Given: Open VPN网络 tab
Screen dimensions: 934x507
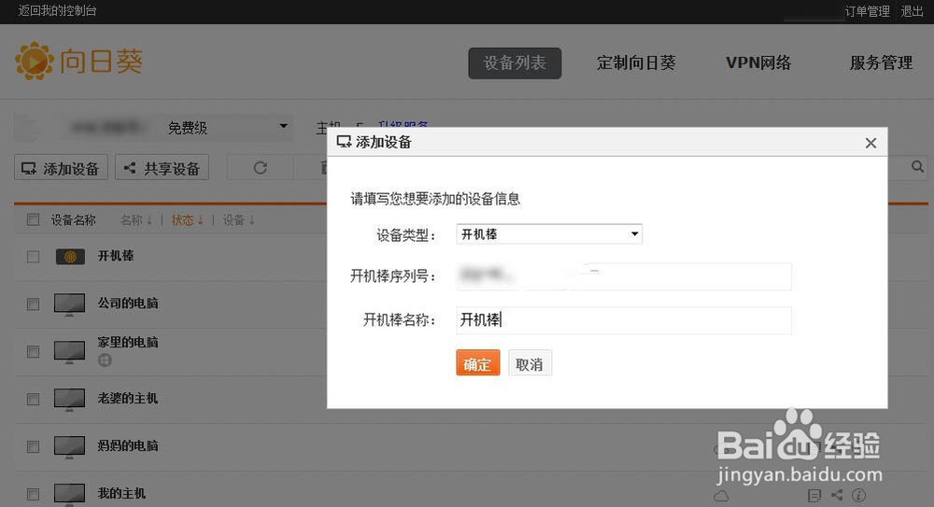Looking at the screenshot, I should 758,63.
